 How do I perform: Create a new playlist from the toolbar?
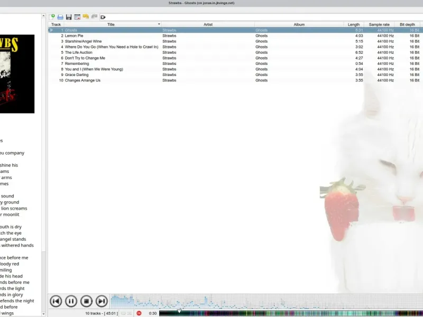tap(52, 17)
